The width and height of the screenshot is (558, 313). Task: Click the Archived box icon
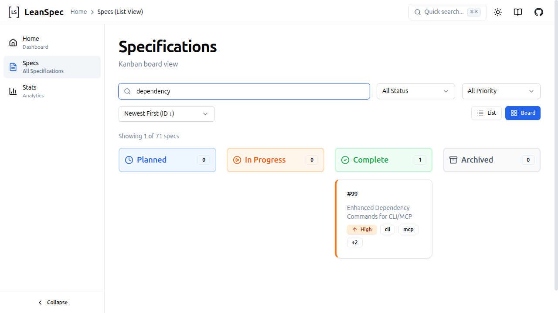[x=453, y=160]
